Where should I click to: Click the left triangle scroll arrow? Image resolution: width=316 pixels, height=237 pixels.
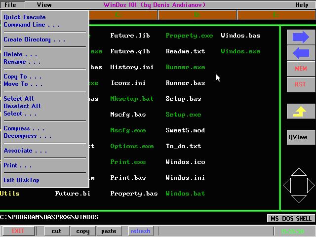[287, 185]
